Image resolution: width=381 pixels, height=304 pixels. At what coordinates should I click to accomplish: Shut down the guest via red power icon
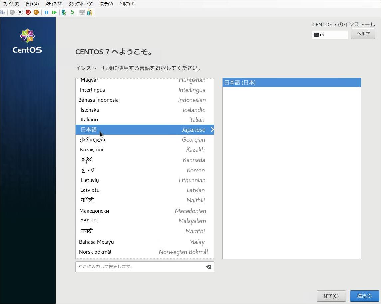click(x=28, y=12)
